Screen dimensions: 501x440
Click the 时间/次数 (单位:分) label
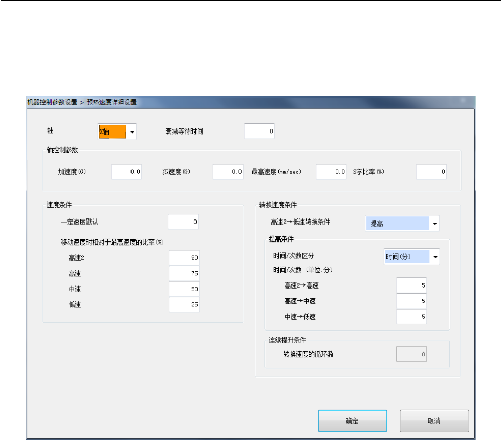302,270
